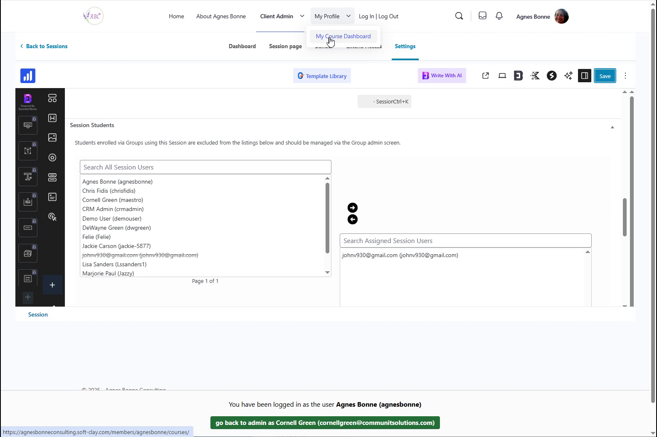The width and height of the screenshot is (657, 437).
Task: Select Chris Fidis in the user list
Action: point(109,191)
